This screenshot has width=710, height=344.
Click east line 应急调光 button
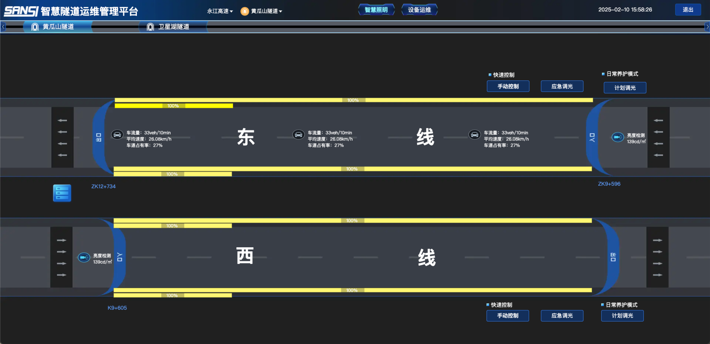click(562, 86)
